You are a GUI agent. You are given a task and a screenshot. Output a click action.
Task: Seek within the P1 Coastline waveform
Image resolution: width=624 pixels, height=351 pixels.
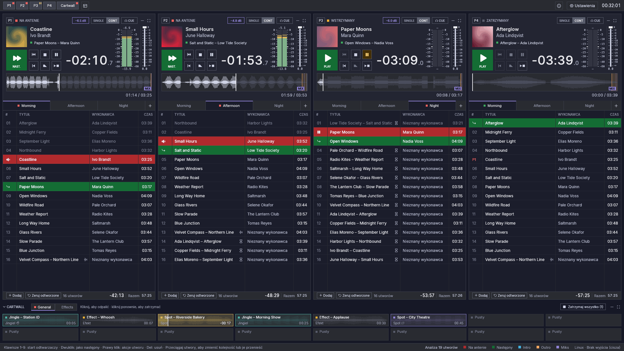click(79, 82)
